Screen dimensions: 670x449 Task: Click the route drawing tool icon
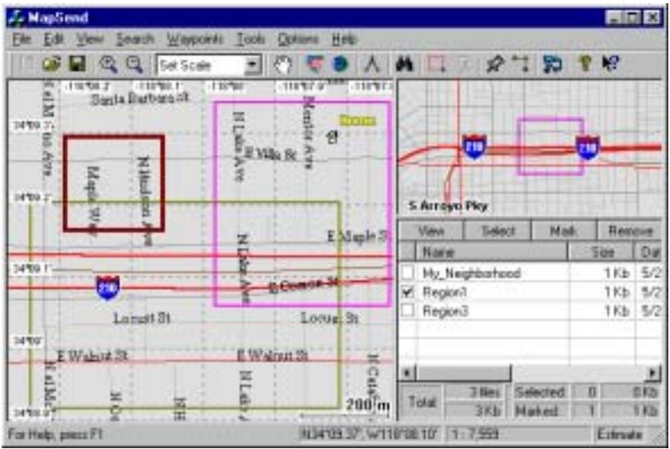coord(521,64)
